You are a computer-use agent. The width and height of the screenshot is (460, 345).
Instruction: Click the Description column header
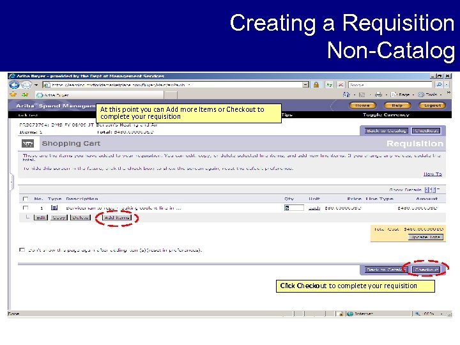tap(82, 199)
